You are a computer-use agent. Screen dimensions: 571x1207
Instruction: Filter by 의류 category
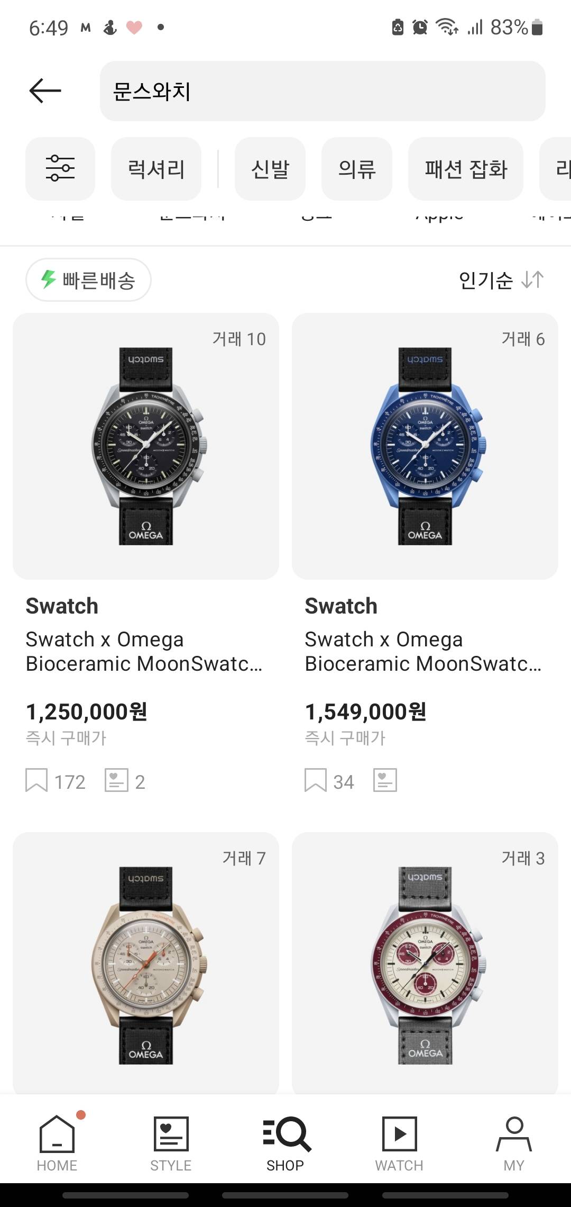357,169
